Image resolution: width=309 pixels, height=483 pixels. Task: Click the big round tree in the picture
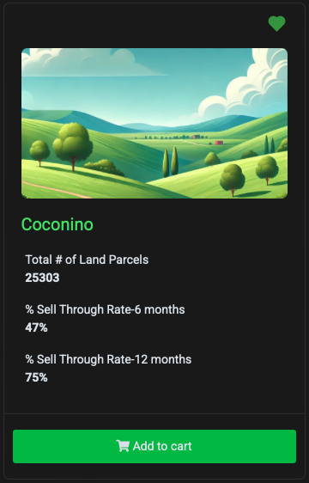(x=73, y=143)
